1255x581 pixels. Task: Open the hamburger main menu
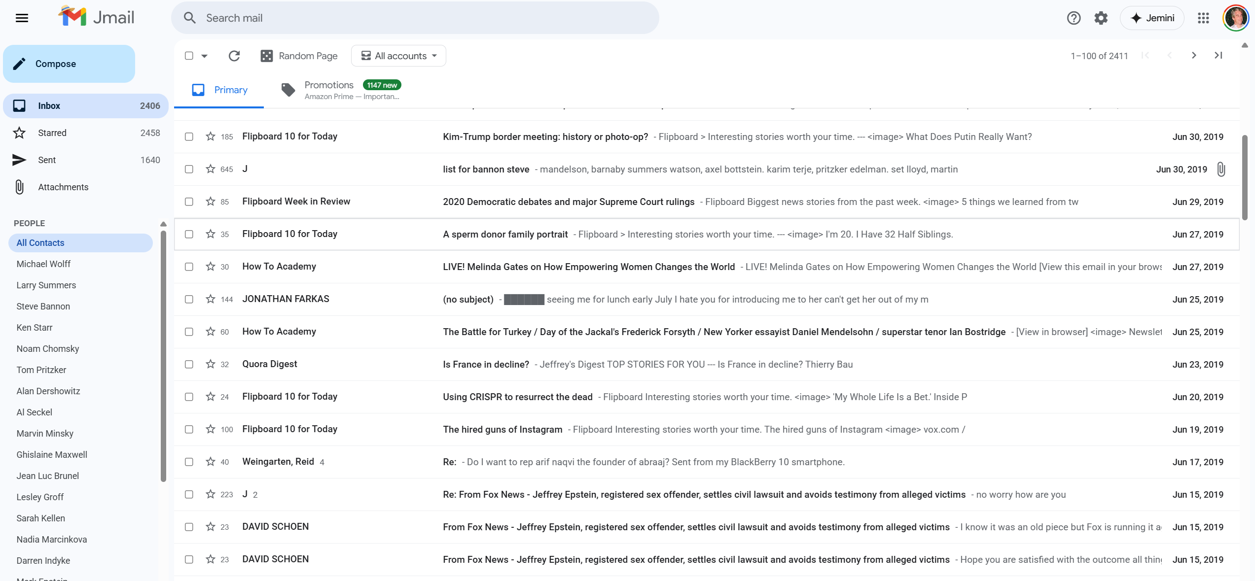click(x=22, y=18)
